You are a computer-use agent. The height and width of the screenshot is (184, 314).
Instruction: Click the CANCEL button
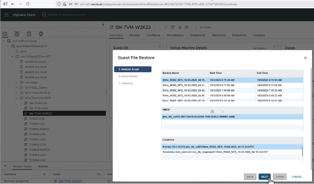(297, 177)
